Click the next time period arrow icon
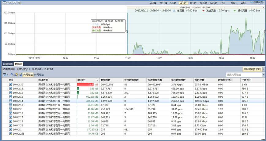Image resolution: width=266 pixels, height=141 pixels. 15,2
